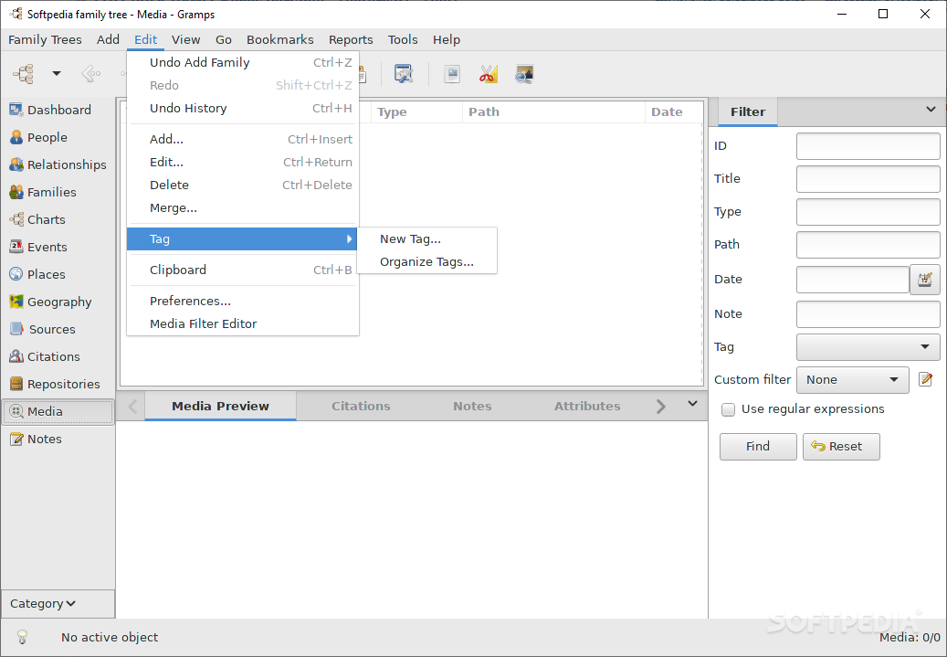This screenshot has width=947, height=657.
Task: Click into the Title filter field
Action: coord(868,179)
